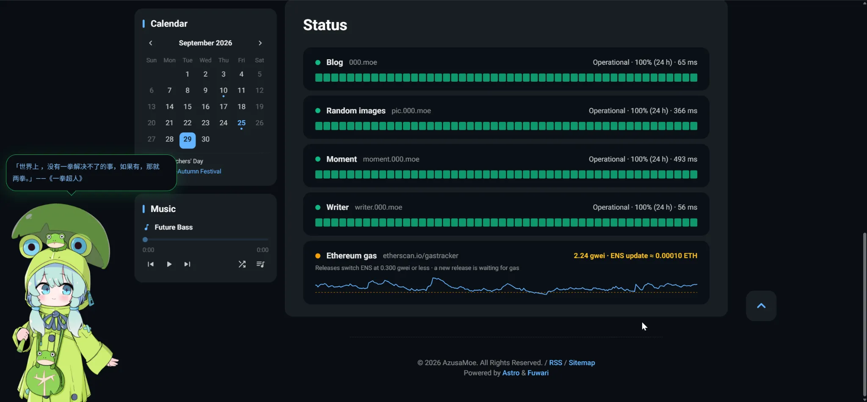
Task: Select September 10 in the calendar
Action: [224, 91]
